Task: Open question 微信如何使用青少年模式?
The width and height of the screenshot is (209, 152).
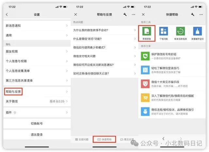Action: pyautogui.click(x=104, y=47)
